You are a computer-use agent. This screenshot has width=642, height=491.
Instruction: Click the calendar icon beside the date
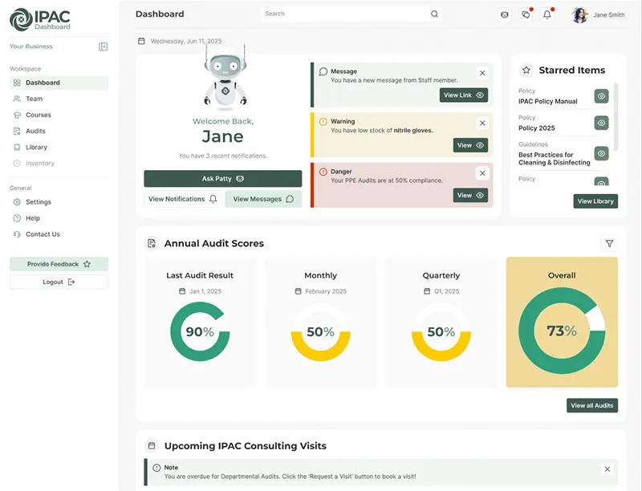pos(142,41)
